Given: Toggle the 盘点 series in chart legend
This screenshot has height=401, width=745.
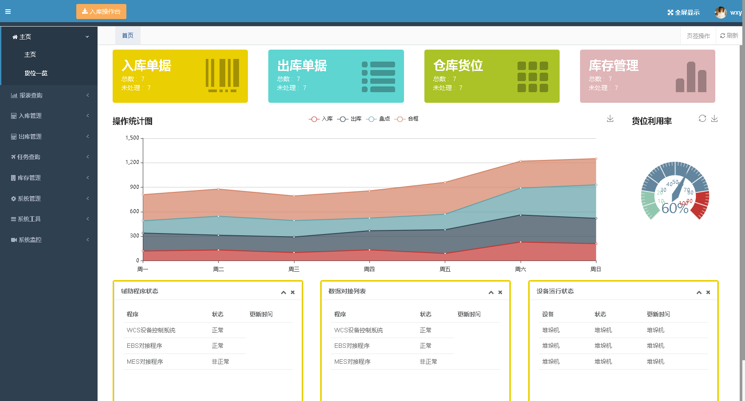Looking at the screenshot, I should (378, 119).
